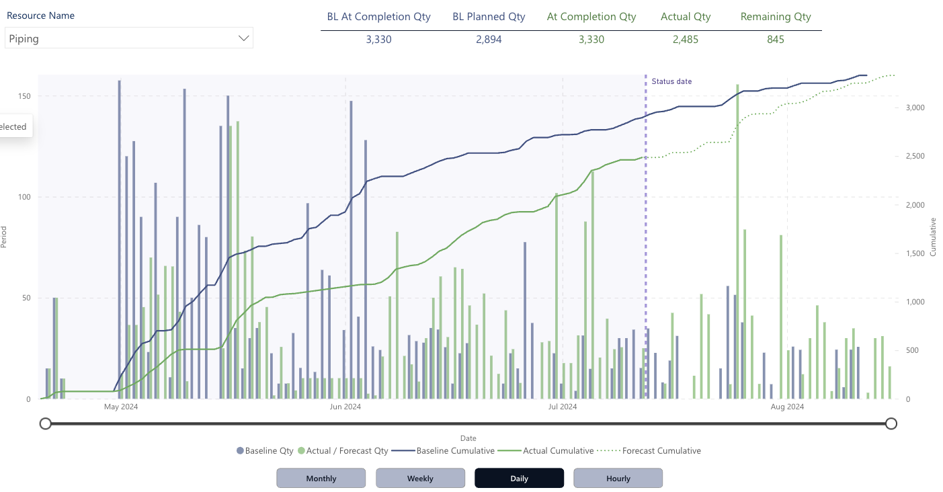Click the Piping resource selection box

121,38
